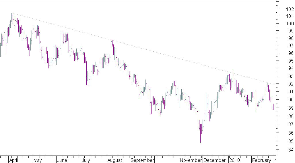Select the July label on the time axis
The width and height of the screenshot is (295, 163).
coord(86,160)
